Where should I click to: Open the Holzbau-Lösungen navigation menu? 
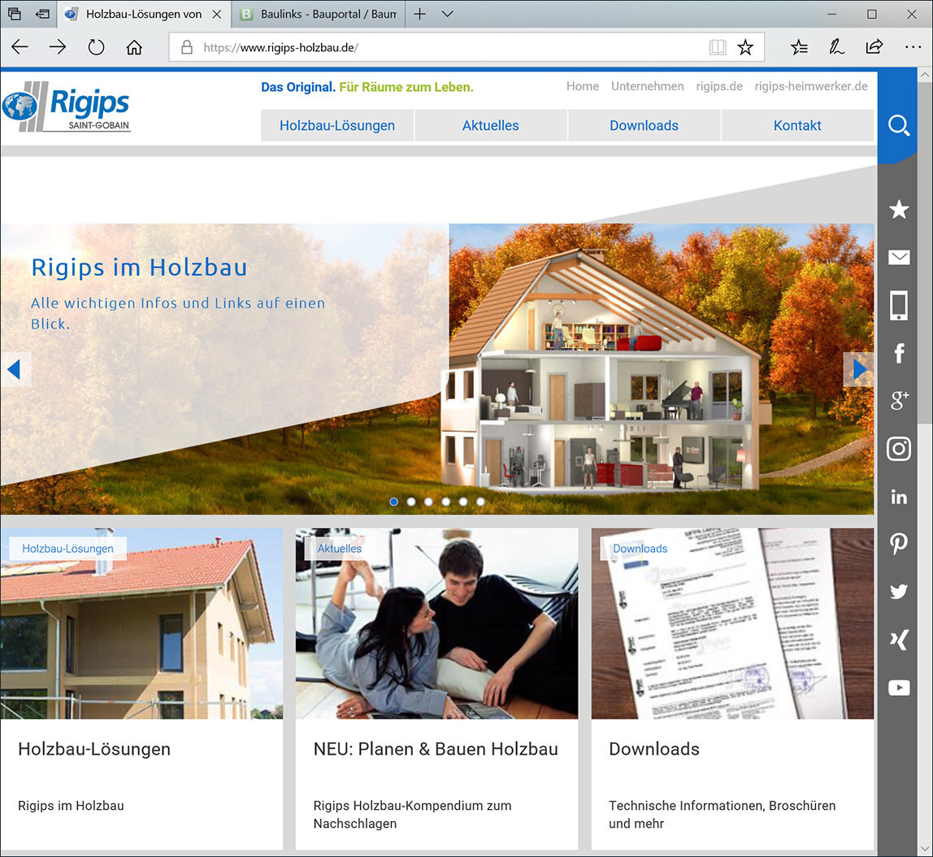[x=337, y=125]
